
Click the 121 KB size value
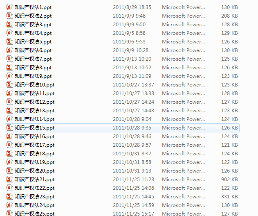point(229,145)
